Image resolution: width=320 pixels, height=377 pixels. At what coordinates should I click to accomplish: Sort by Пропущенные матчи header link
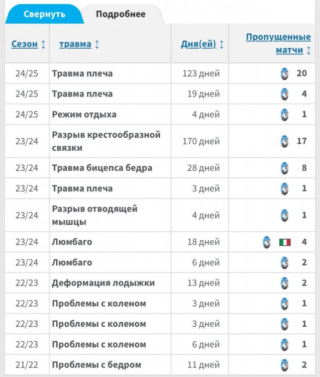(x=278, y=38)
